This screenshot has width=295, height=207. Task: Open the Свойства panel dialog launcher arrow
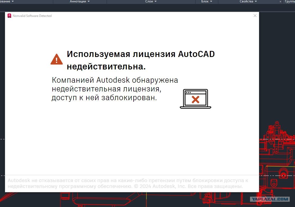tap(280, 2)
